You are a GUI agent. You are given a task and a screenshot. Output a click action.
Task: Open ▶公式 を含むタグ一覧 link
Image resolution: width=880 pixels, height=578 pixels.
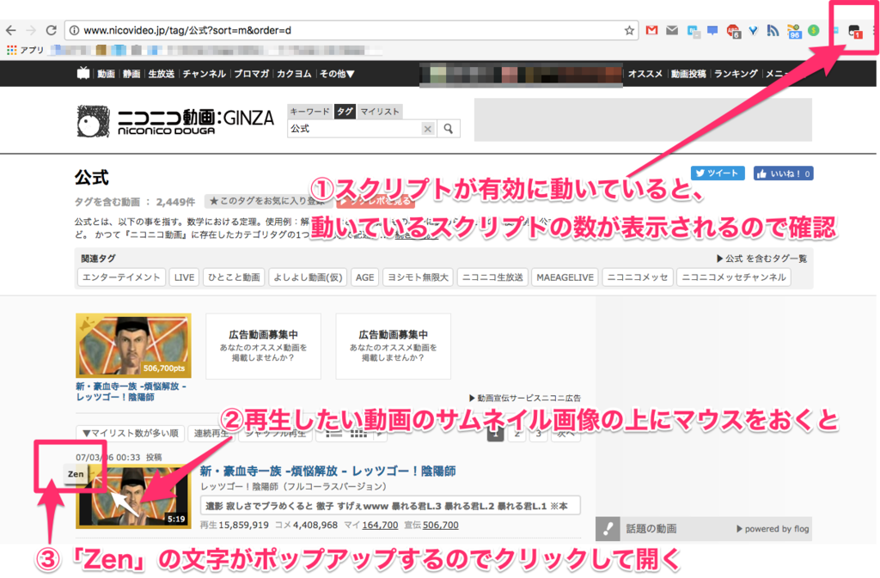coord(761,259)
